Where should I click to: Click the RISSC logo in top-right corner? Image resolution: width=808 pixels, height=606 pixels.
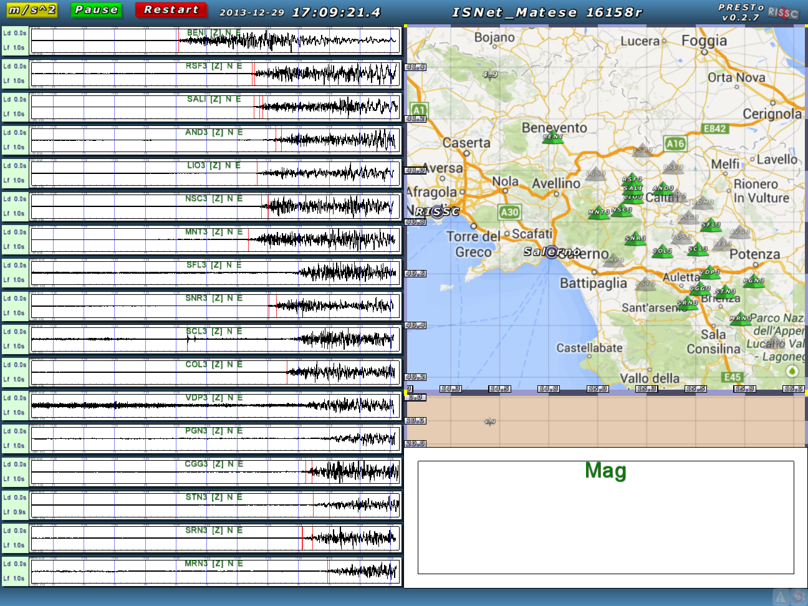click(783, 12)
